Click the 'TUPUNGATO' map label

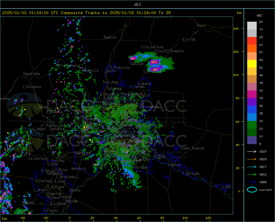[55, 174]
